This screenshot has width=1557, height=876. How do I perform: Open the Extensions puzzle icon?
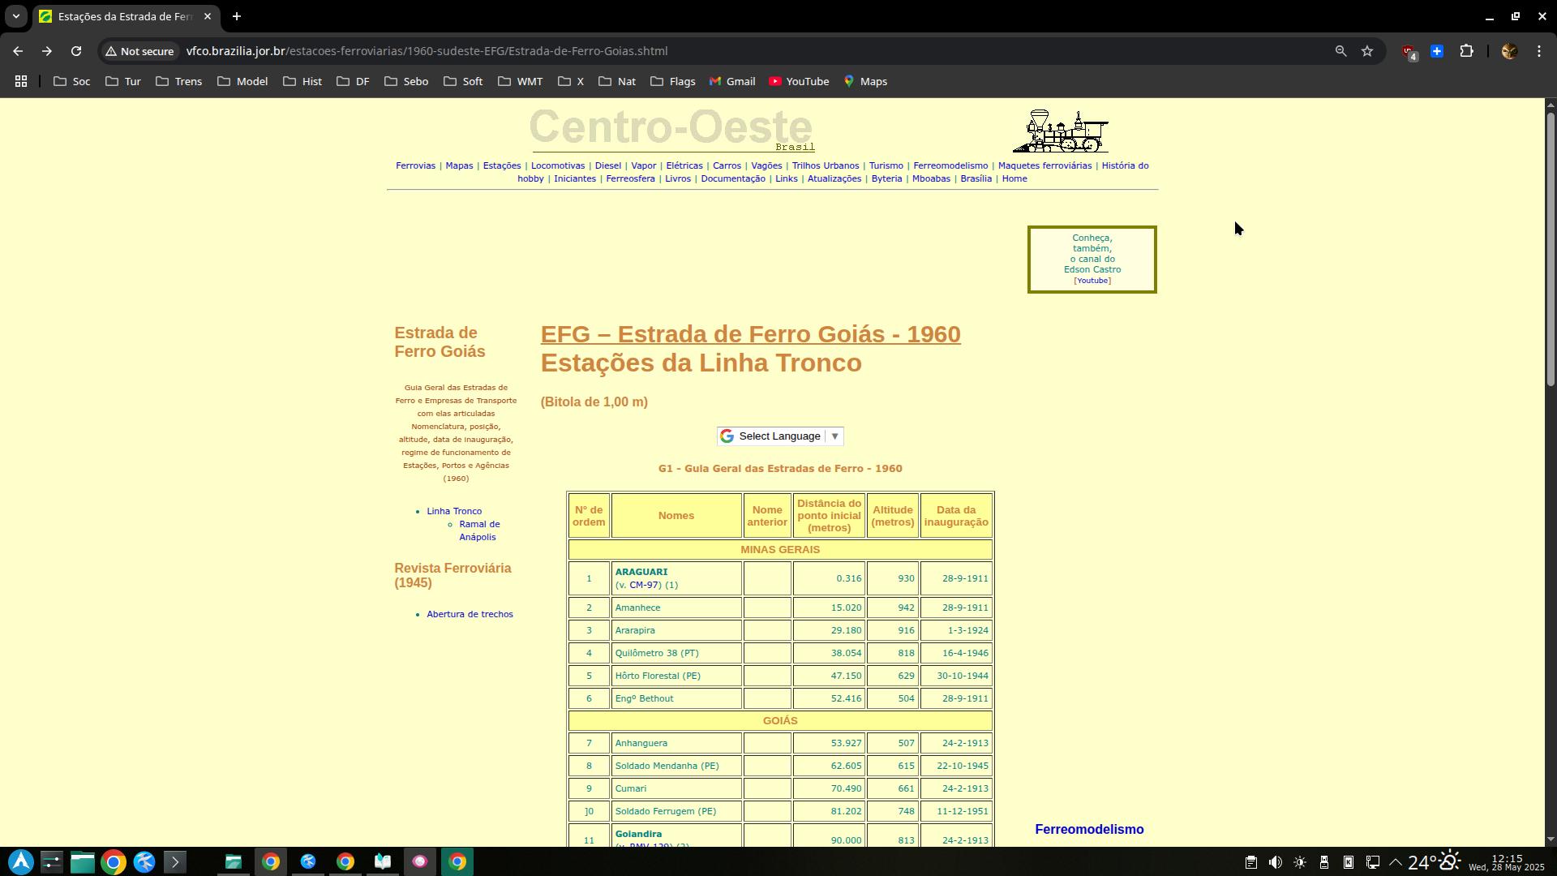(x=1466, y=51)
